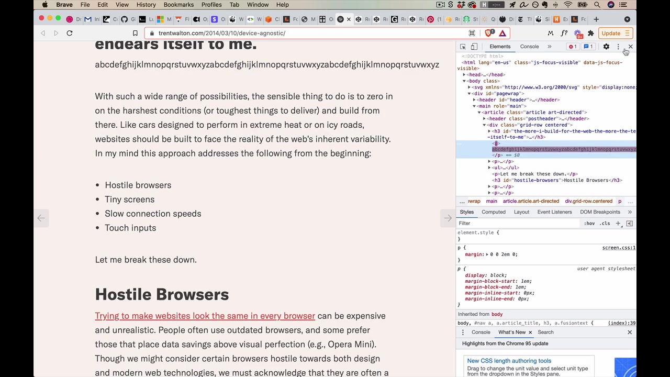This screenshot has width=670, height=377.
Task: Expand the svg element node
Action: click(x=470, y=87)
